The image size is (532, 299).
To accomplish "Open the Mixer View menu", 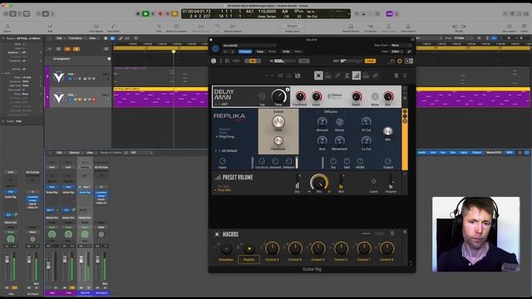I will 90,153.
